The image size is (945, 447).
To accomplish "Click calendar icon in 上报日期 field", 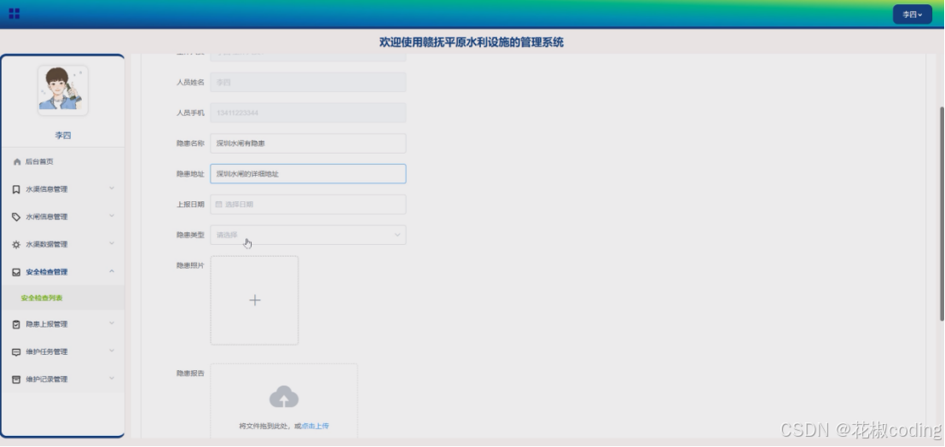I will click(219, 204).
